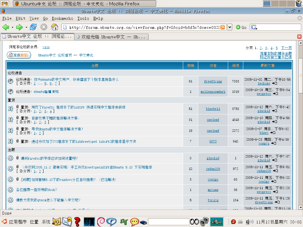Screen dimensions: 303x227
Task: Click the chat bubble messenger icon
Action: [135, 222]
